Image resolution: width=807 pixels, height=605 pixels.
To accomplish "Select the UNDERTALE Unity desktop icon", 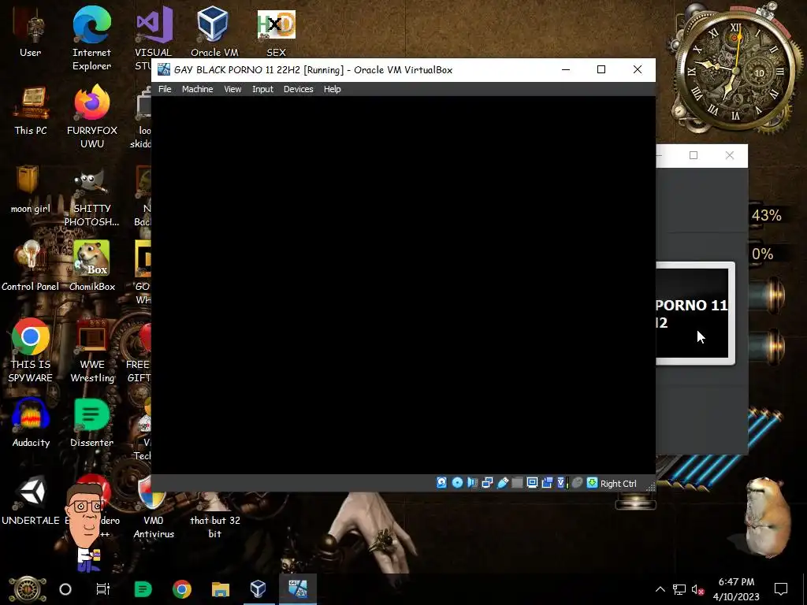I will [x=31, y=500].
